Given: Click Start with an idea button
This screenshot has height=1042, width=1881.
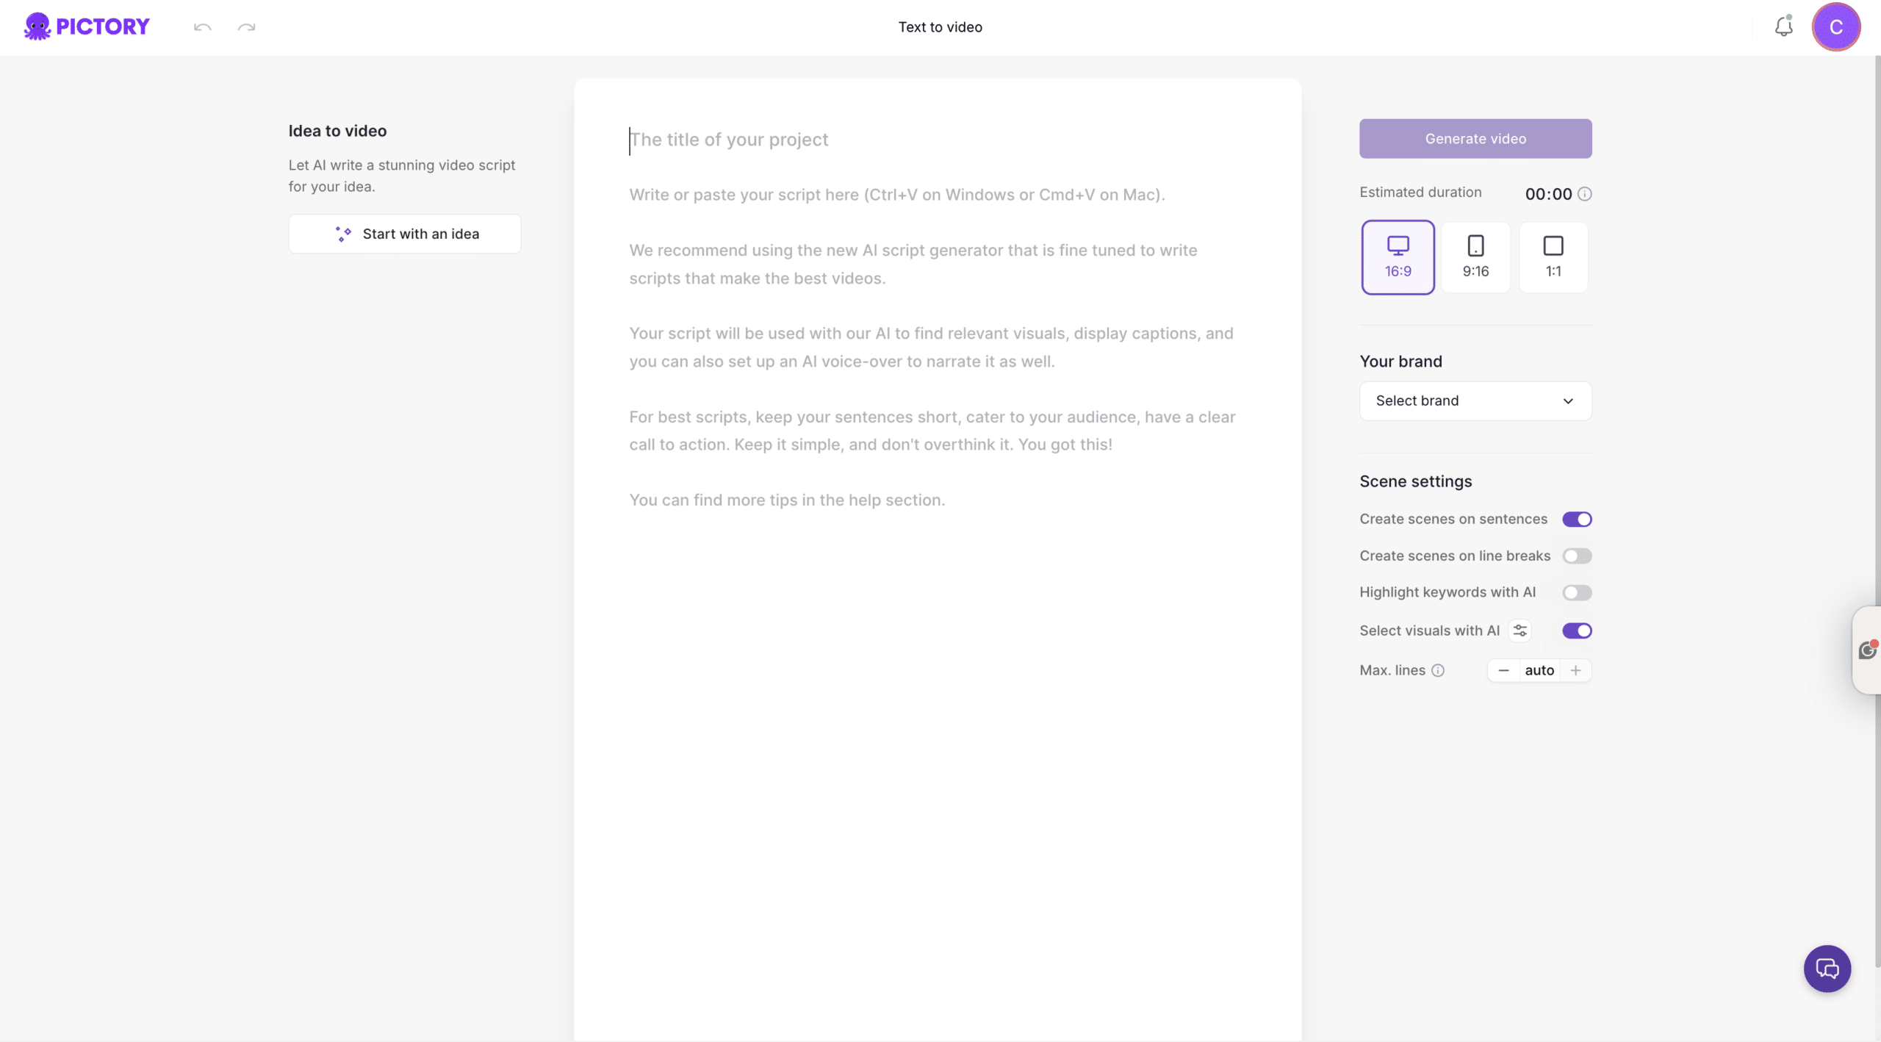Looking at the screenshot, I should coord(405,234).
